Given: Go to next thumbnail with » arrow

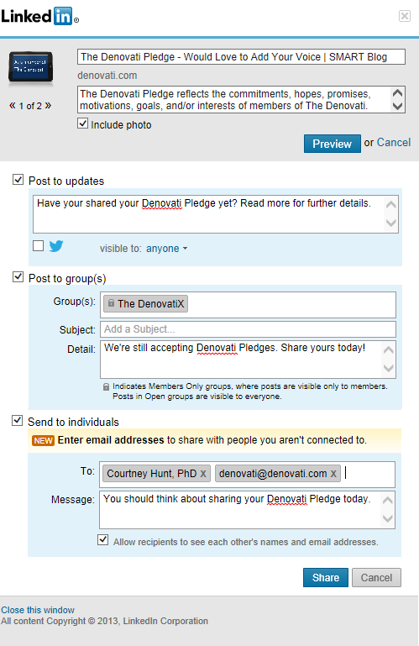Looking at the screenshot, I should coord(48,106).
